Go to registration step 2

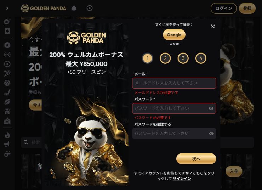(x=165, y=58)
